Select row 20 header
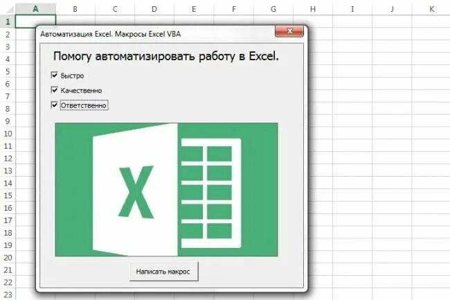This screenshot has height=300, width=450. click(8, 257)
